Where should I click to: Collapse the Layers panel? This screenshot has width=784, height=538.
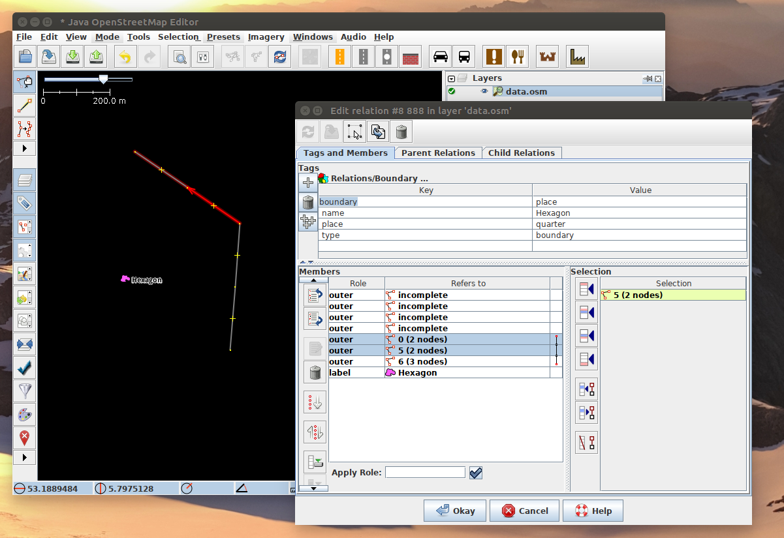pos(451,78)
